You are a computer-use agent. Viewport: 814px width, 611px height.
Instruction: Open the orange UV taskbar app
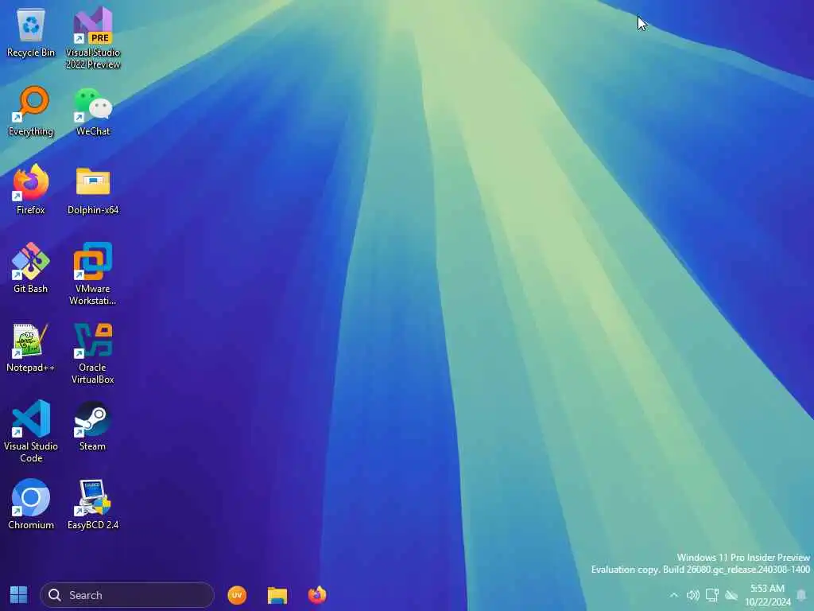[237, 595]
